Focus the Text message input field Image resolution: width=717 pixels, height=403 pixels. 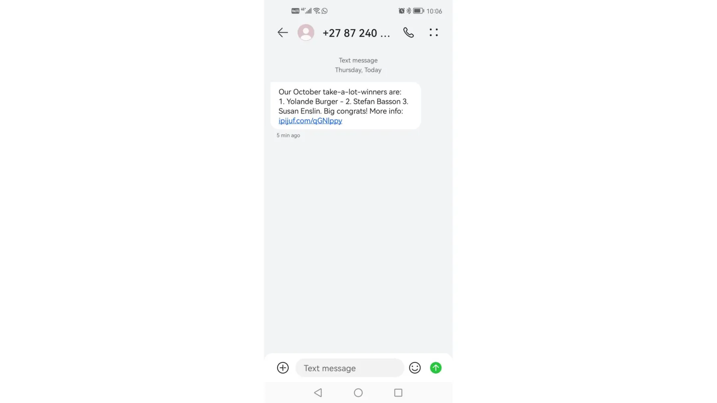coord(350,368)
